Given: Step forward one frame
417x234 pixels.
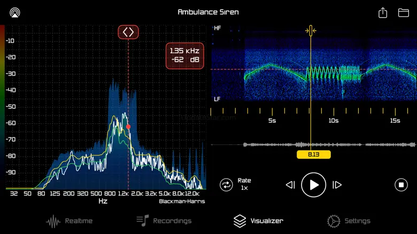Looking at the screenshot, I should [x=337, y=185].
